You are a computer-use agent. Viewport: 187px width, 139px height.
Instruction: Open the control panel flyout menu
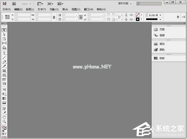pos(184,17)
